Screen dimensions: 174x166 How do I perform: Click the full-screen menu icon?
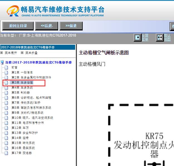click(x=138, y=37)
